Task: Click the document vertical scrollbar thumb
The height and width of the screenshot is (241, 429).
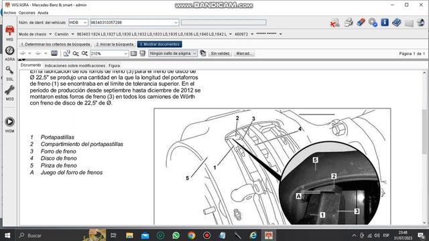Action: 424,131
